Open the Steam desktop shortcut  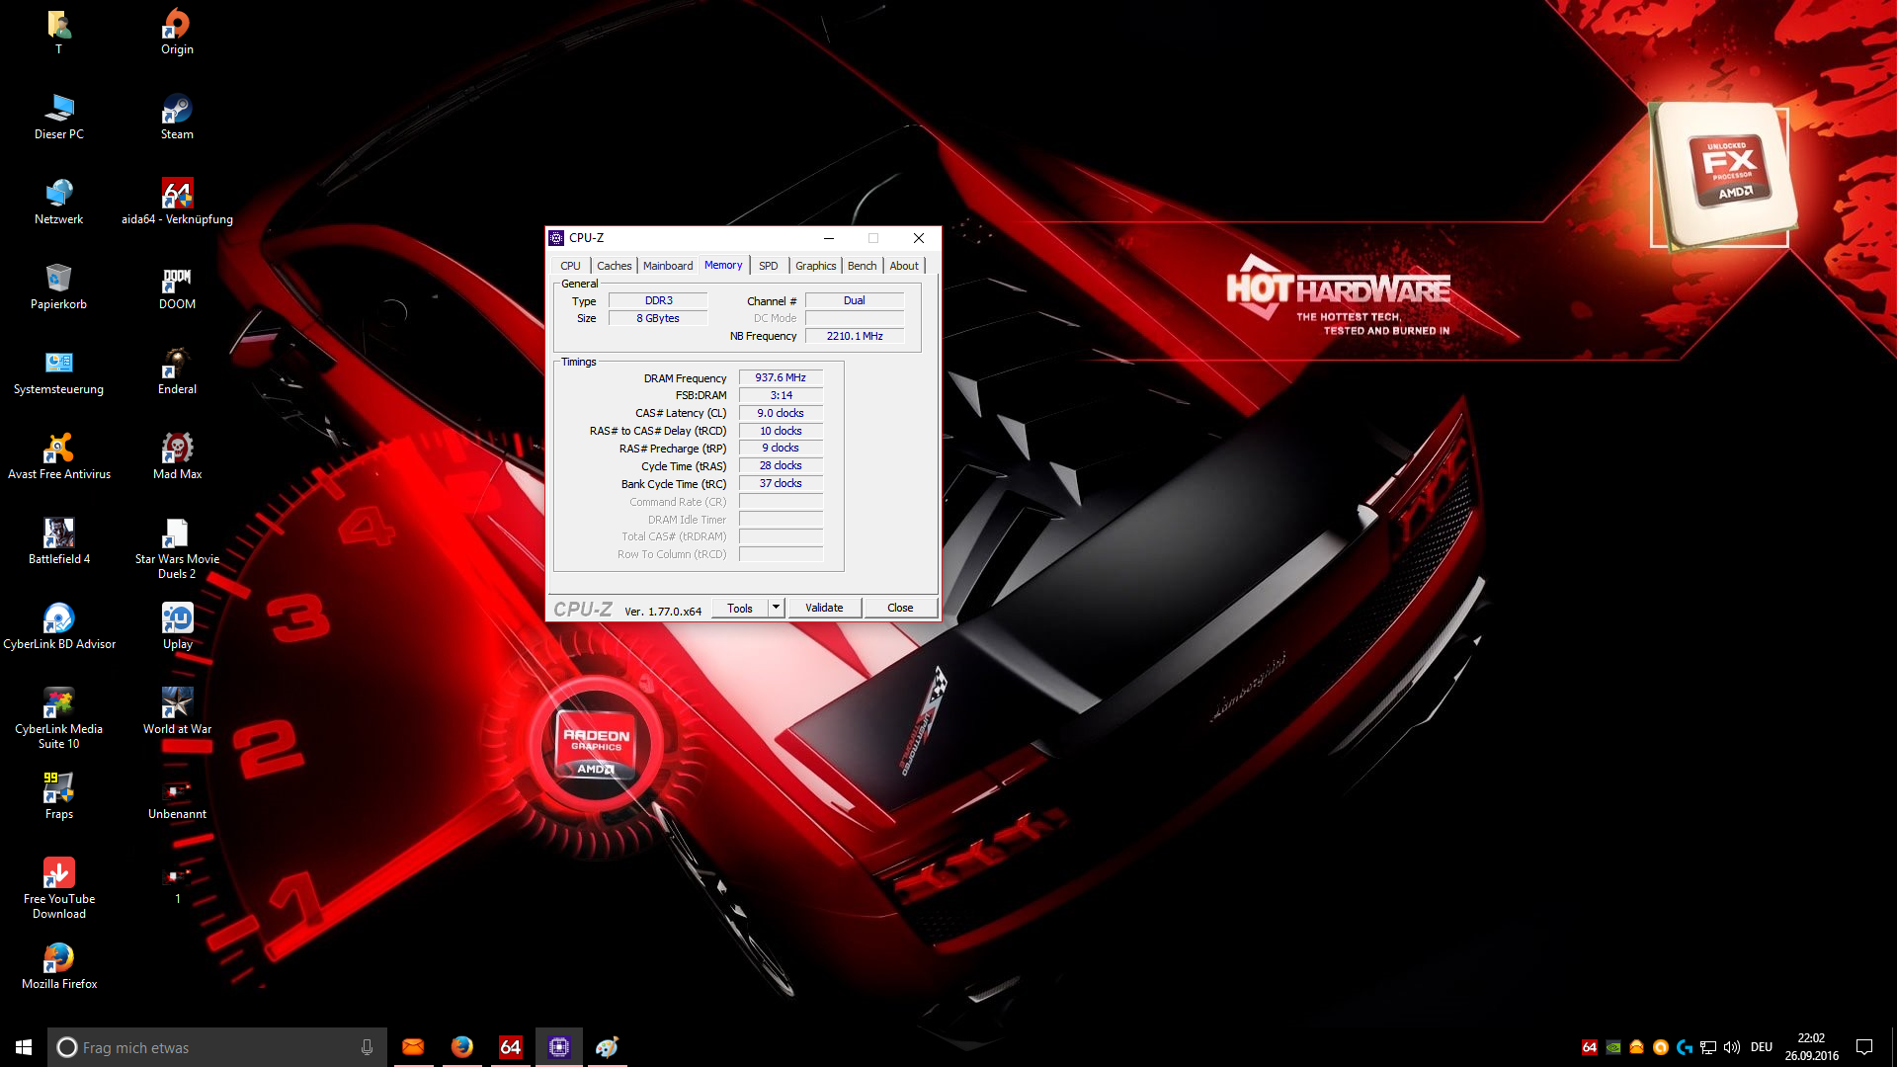[177, 111]
